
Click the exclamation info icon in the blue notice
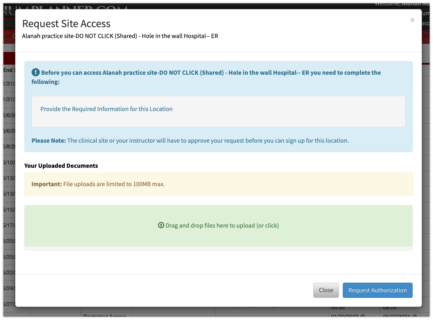[36, 72]
